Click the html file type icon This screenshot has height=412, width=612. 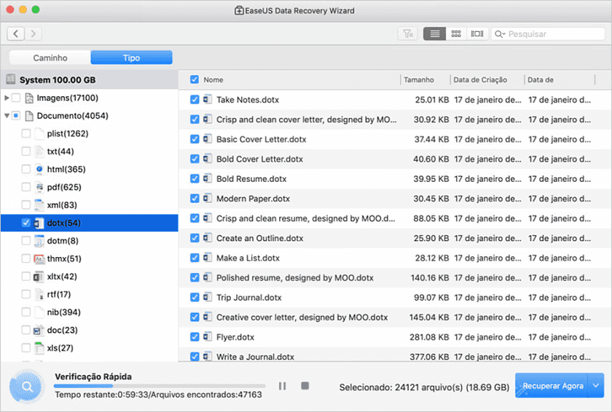[x=39, y=169]
